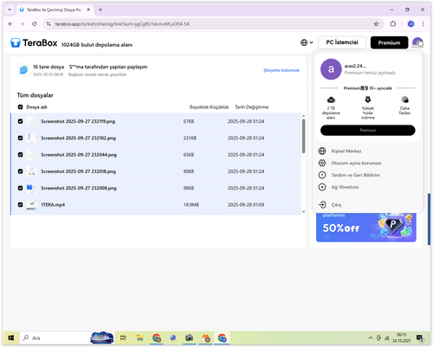Click the shared folder icon next to 16 tane dosya

[x=23, y=70]
